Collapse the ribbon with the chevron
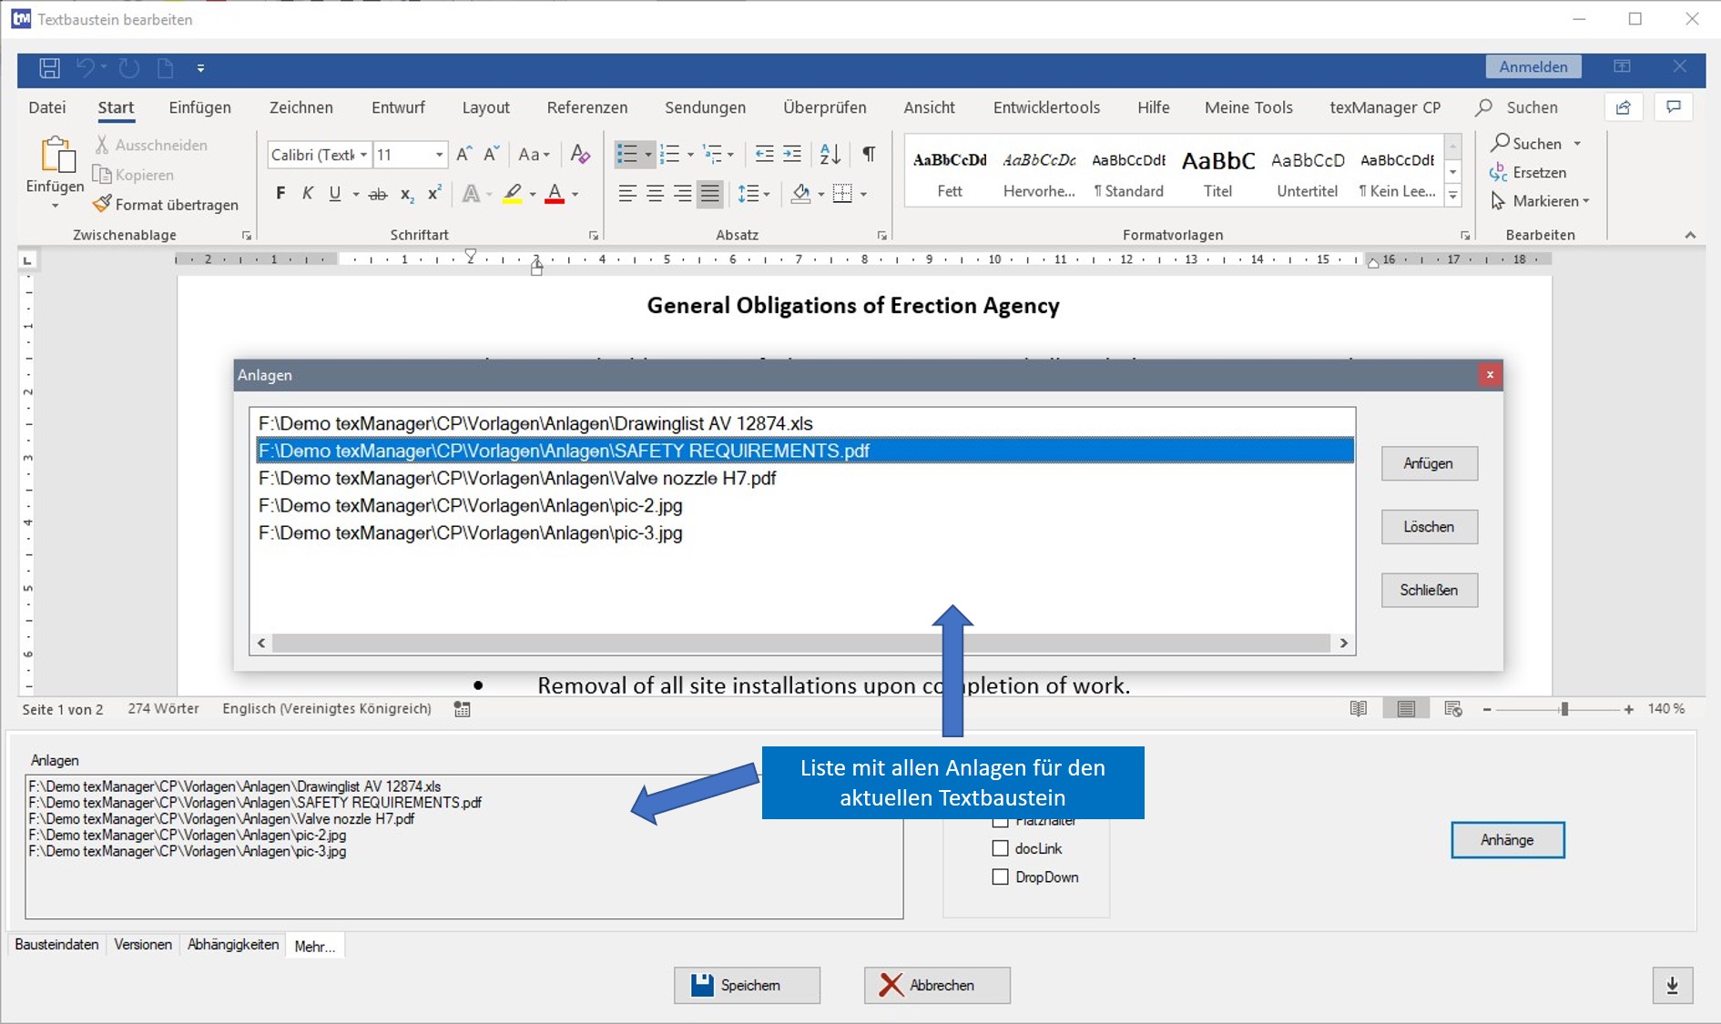Image resolution: width=1721 pixels, height=1024 pixels. pyautogui.click(x=1690, y=235)
